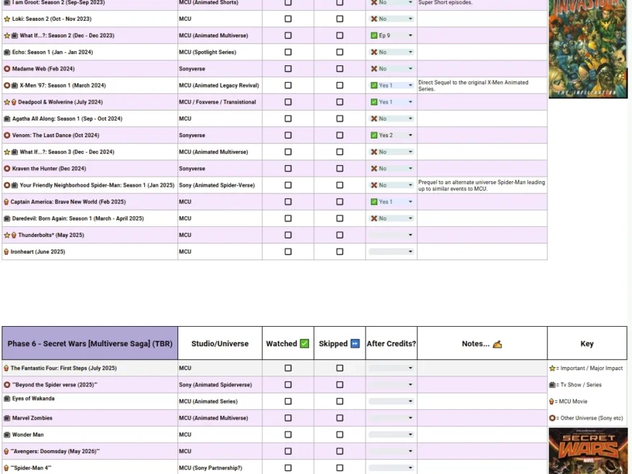This screenshot has height=474, width=632.
Task: Click the green checkmark icon in the Watched header
Action: click(305, 343)
